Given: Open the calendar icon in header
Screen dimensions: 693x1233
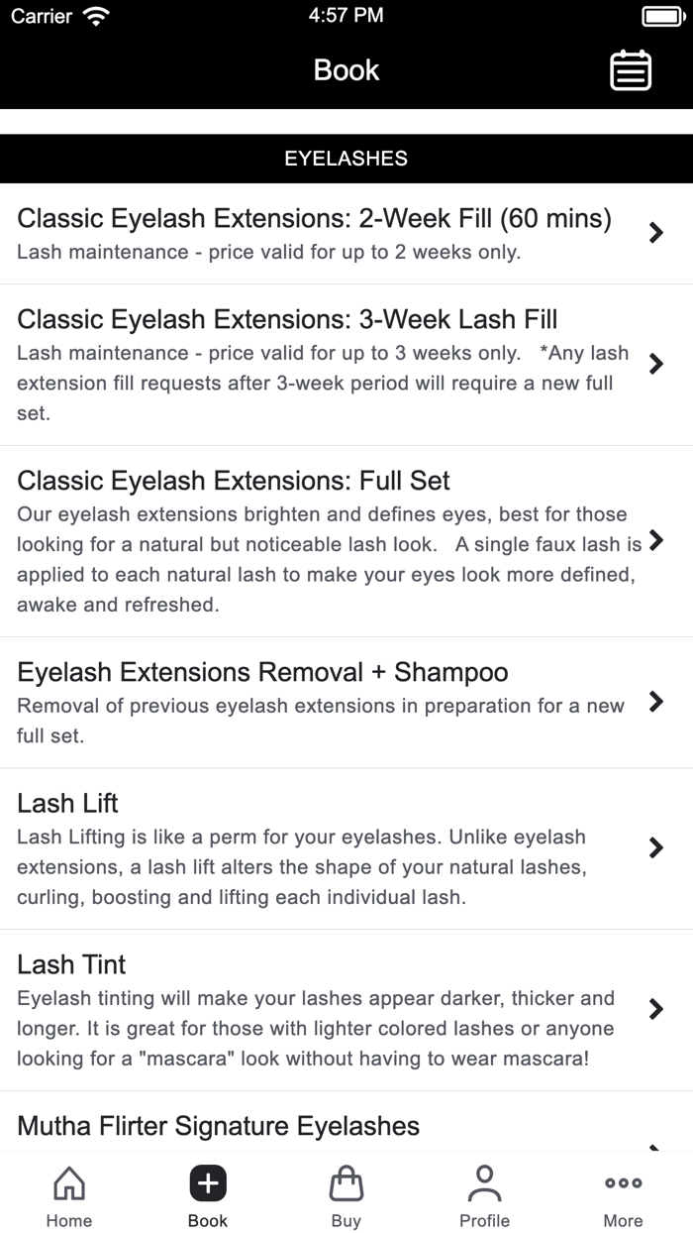Looking at the screenshot, I should click(x=631, y=70).
